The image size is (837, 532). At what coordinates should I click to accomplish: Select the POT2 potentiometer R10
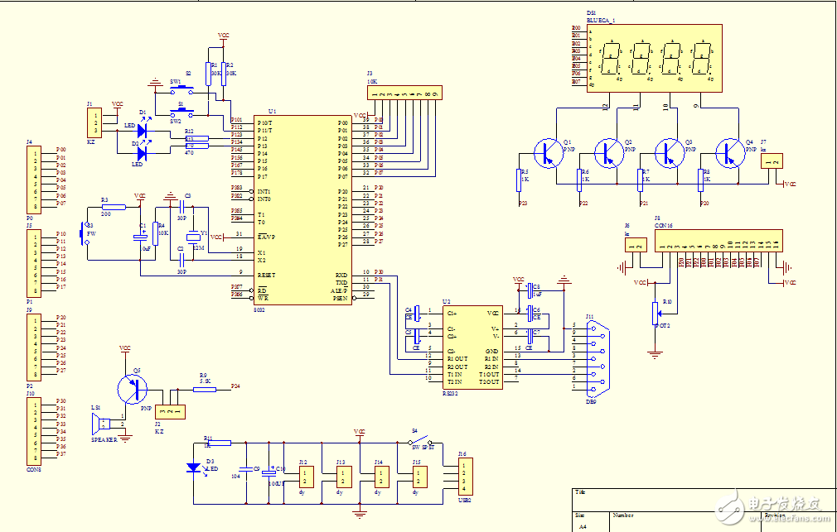click(x=656, y=314)
